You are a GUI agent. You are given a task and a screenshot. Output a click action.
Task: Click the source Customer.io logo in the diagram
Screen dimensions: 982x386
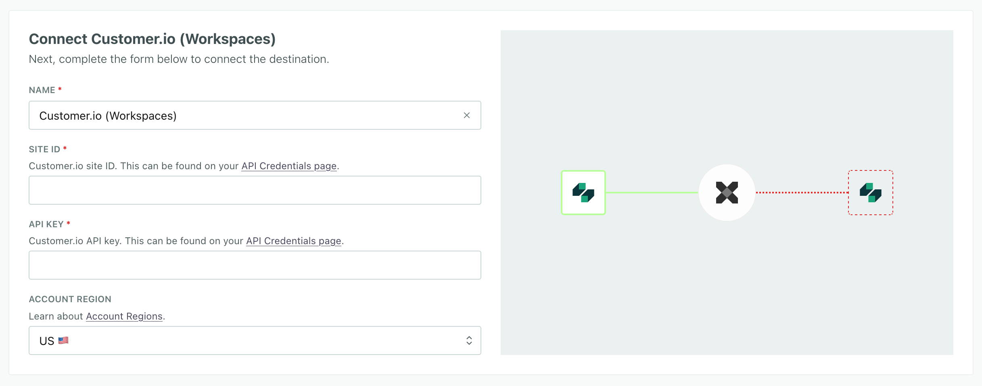583,193
